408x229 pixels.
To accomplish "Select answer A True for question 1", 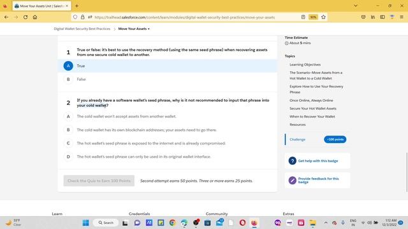I will (168, 66).
